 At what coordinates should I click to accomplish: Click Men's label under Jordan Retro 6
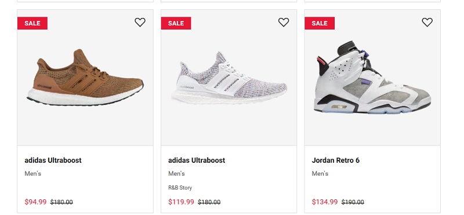pos(320,174)
